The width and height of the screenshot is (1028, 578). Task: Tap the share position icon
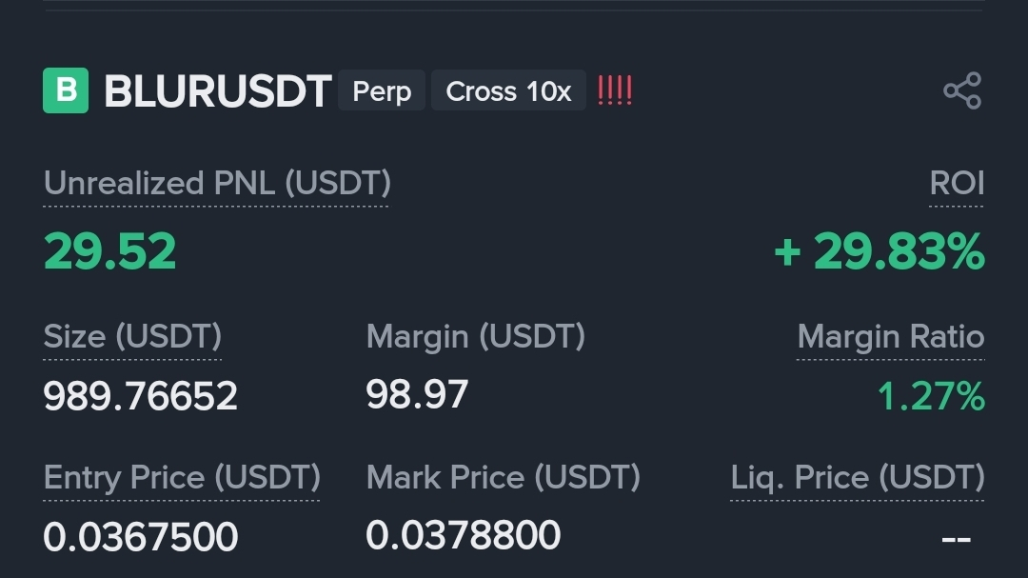(x=962, y=90)
